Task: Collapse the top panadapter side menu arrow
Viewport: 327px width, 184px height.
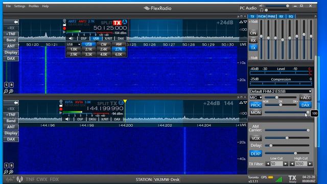Action: tap(11, 22)
